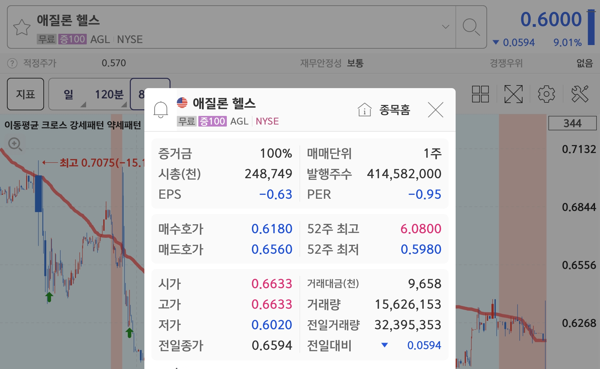Click the 52주 최저 value 0.5980
600x369 pixels.
(421, 249)
